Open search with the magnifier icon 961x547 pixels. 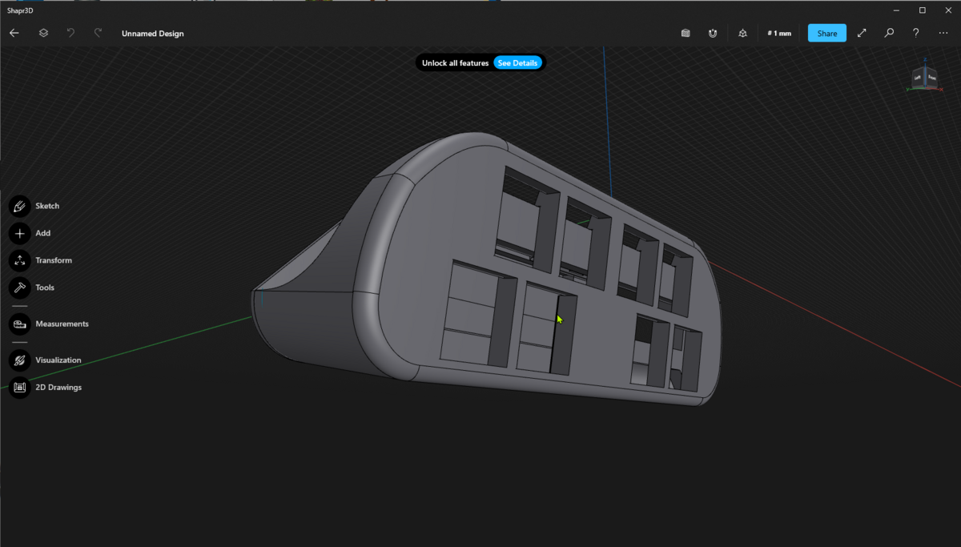click(x=889, y=34)
